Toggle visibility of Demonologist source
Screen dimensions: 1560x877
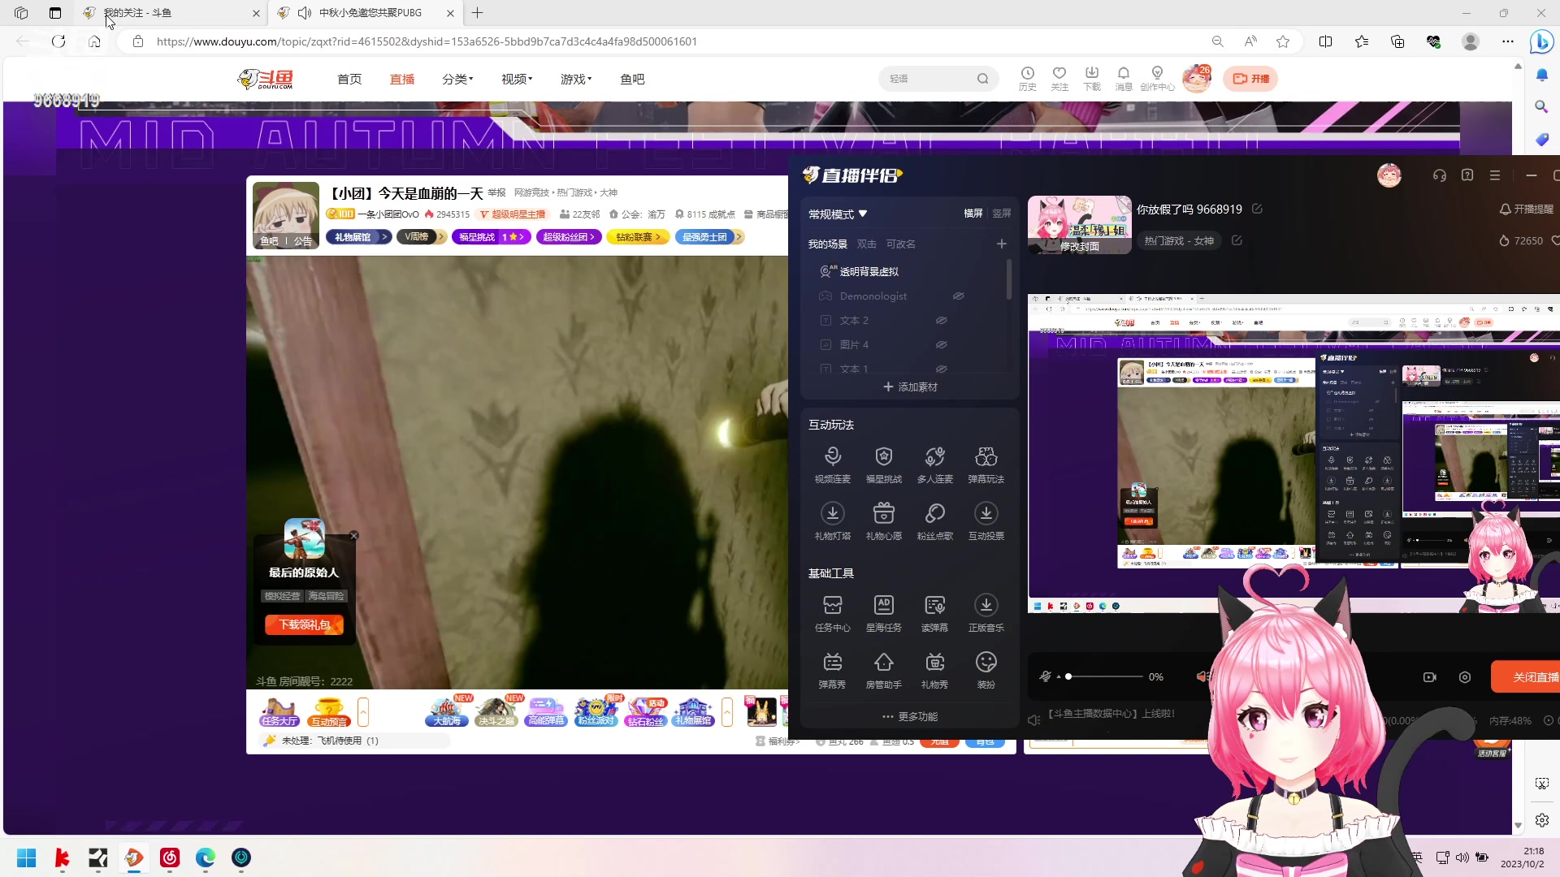click(958, 296)
